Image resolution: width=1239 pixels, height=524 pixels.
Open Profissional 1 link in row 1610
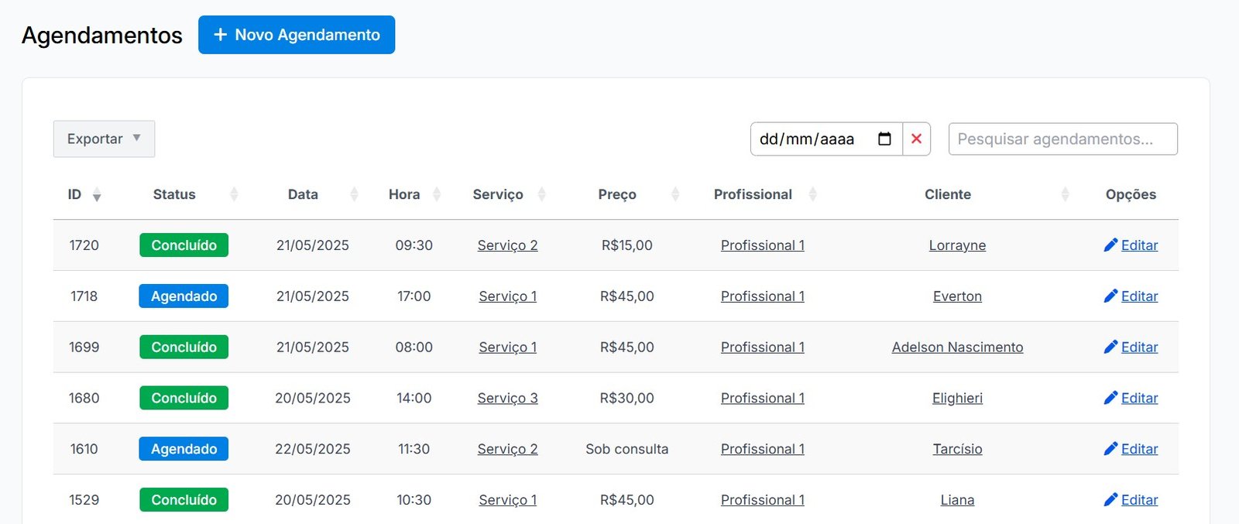click(762, 449)
